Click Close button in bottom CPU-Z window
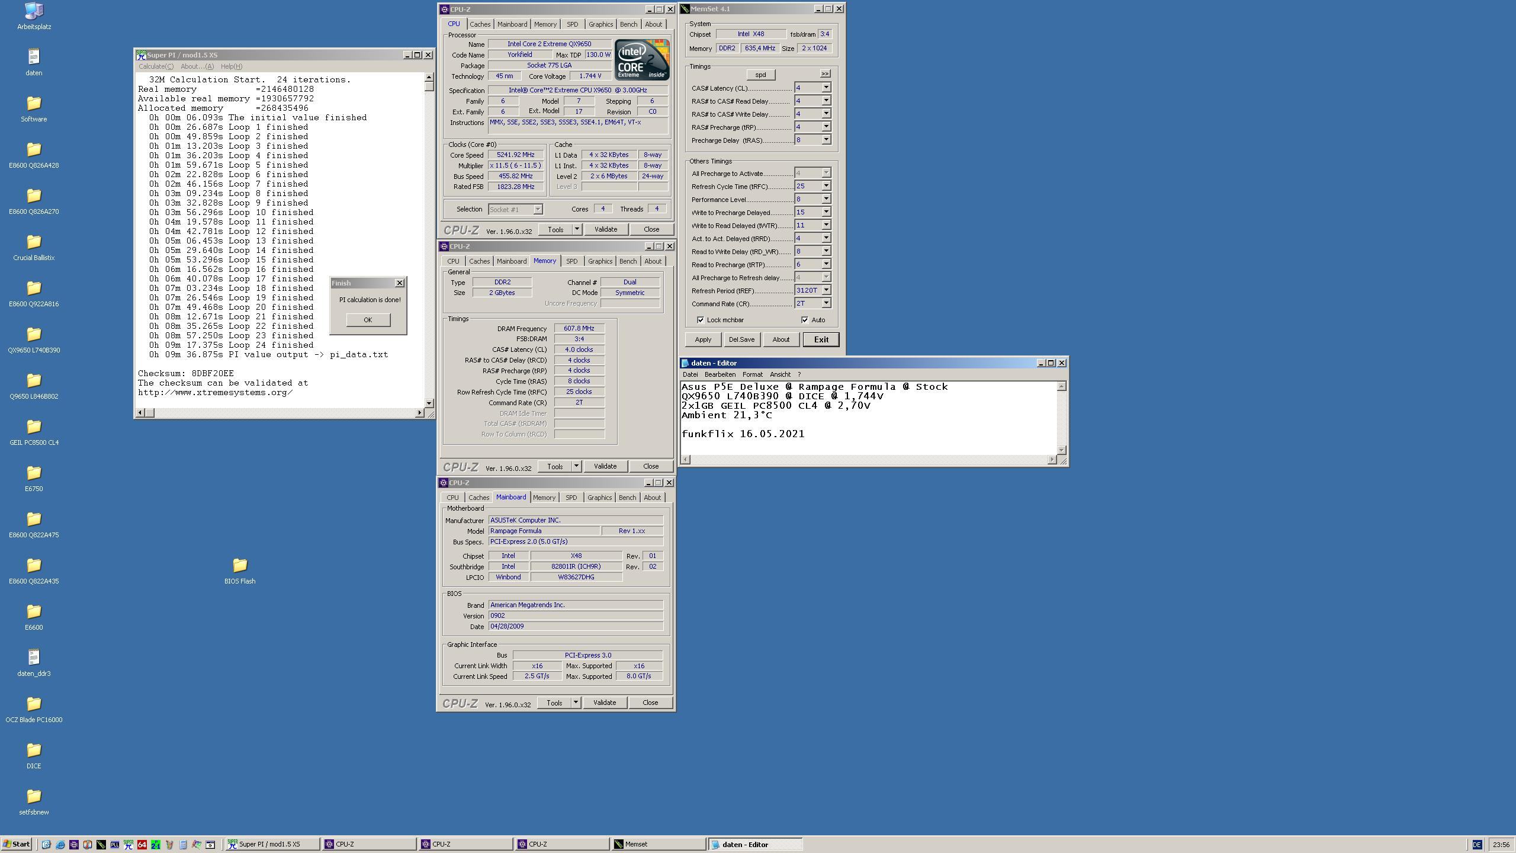 (x=650, y=703)
